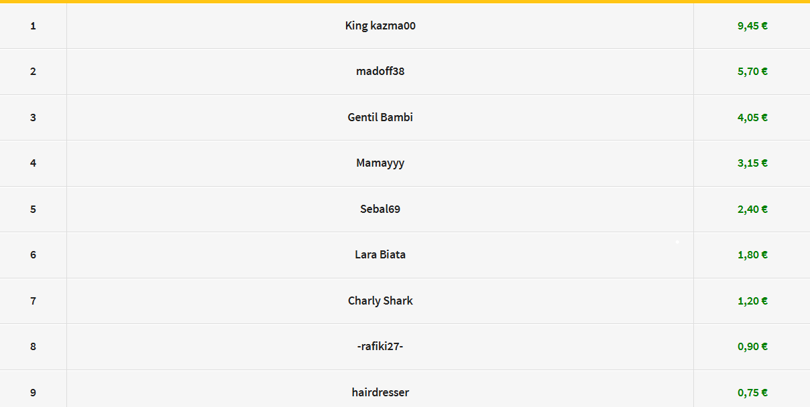The width and height of the screenshot is (810, 407).
Task: Select the 1,80 € prize value
Action: coord(752,255)
